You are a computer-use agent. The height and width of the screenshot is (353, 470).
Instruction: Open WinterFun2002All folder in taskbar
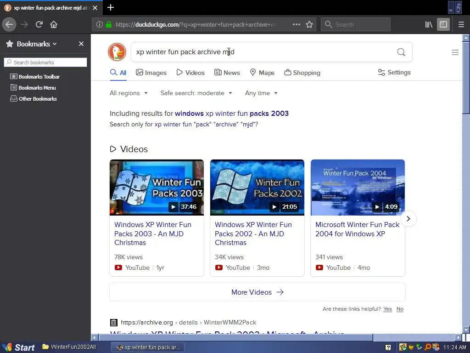(x=69, y=347)
